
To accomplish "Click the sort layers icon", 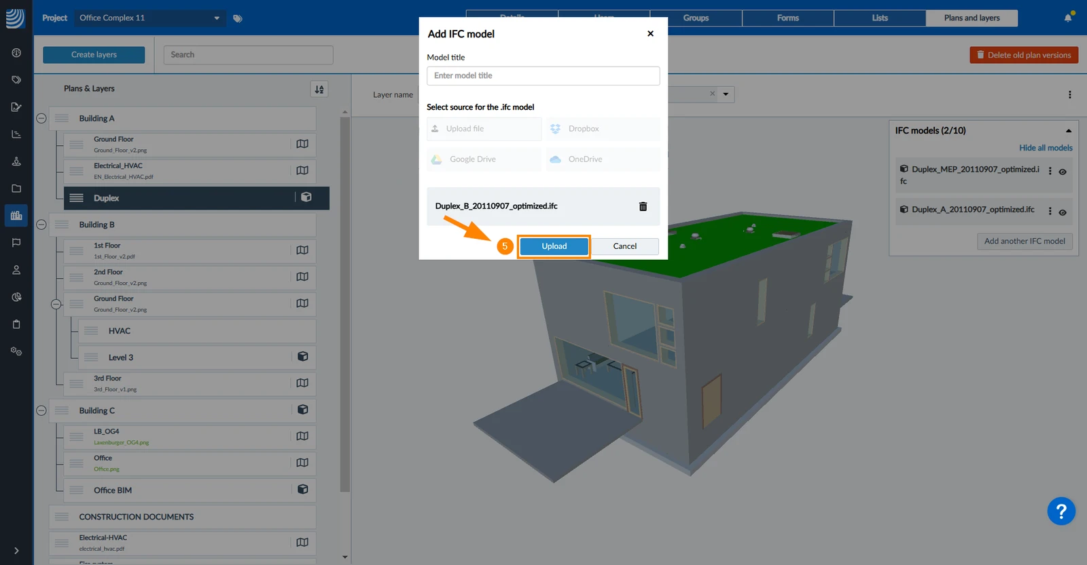I will (319, 89).
